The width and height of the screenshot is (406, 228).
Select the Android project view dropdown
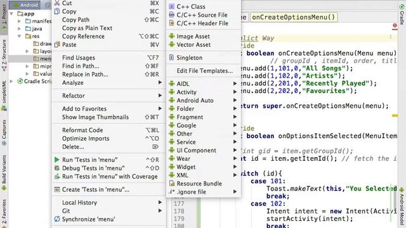point(25,5)
